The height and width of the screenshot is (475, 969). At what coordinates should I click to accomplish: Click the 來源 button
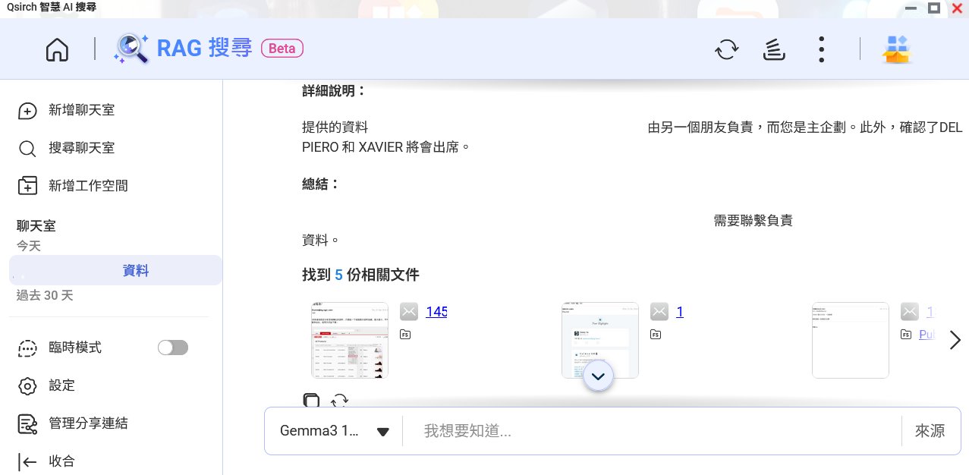[930, 431]
